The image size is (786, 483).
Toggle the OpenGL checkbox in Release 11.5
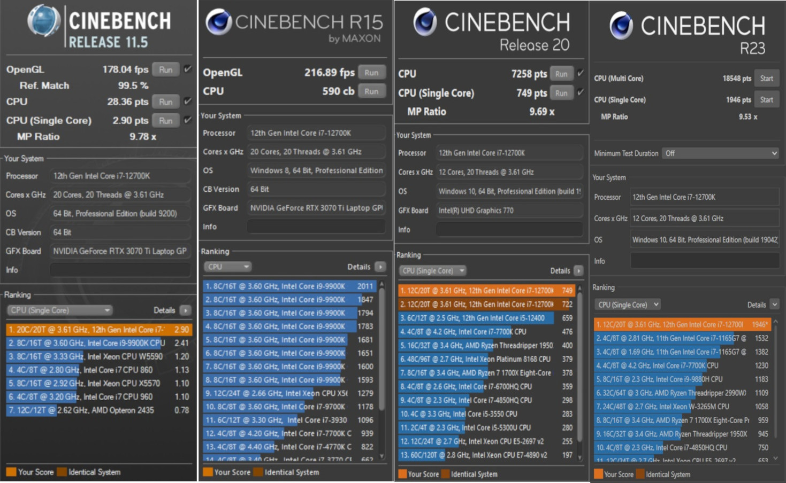tap(188, 69)
